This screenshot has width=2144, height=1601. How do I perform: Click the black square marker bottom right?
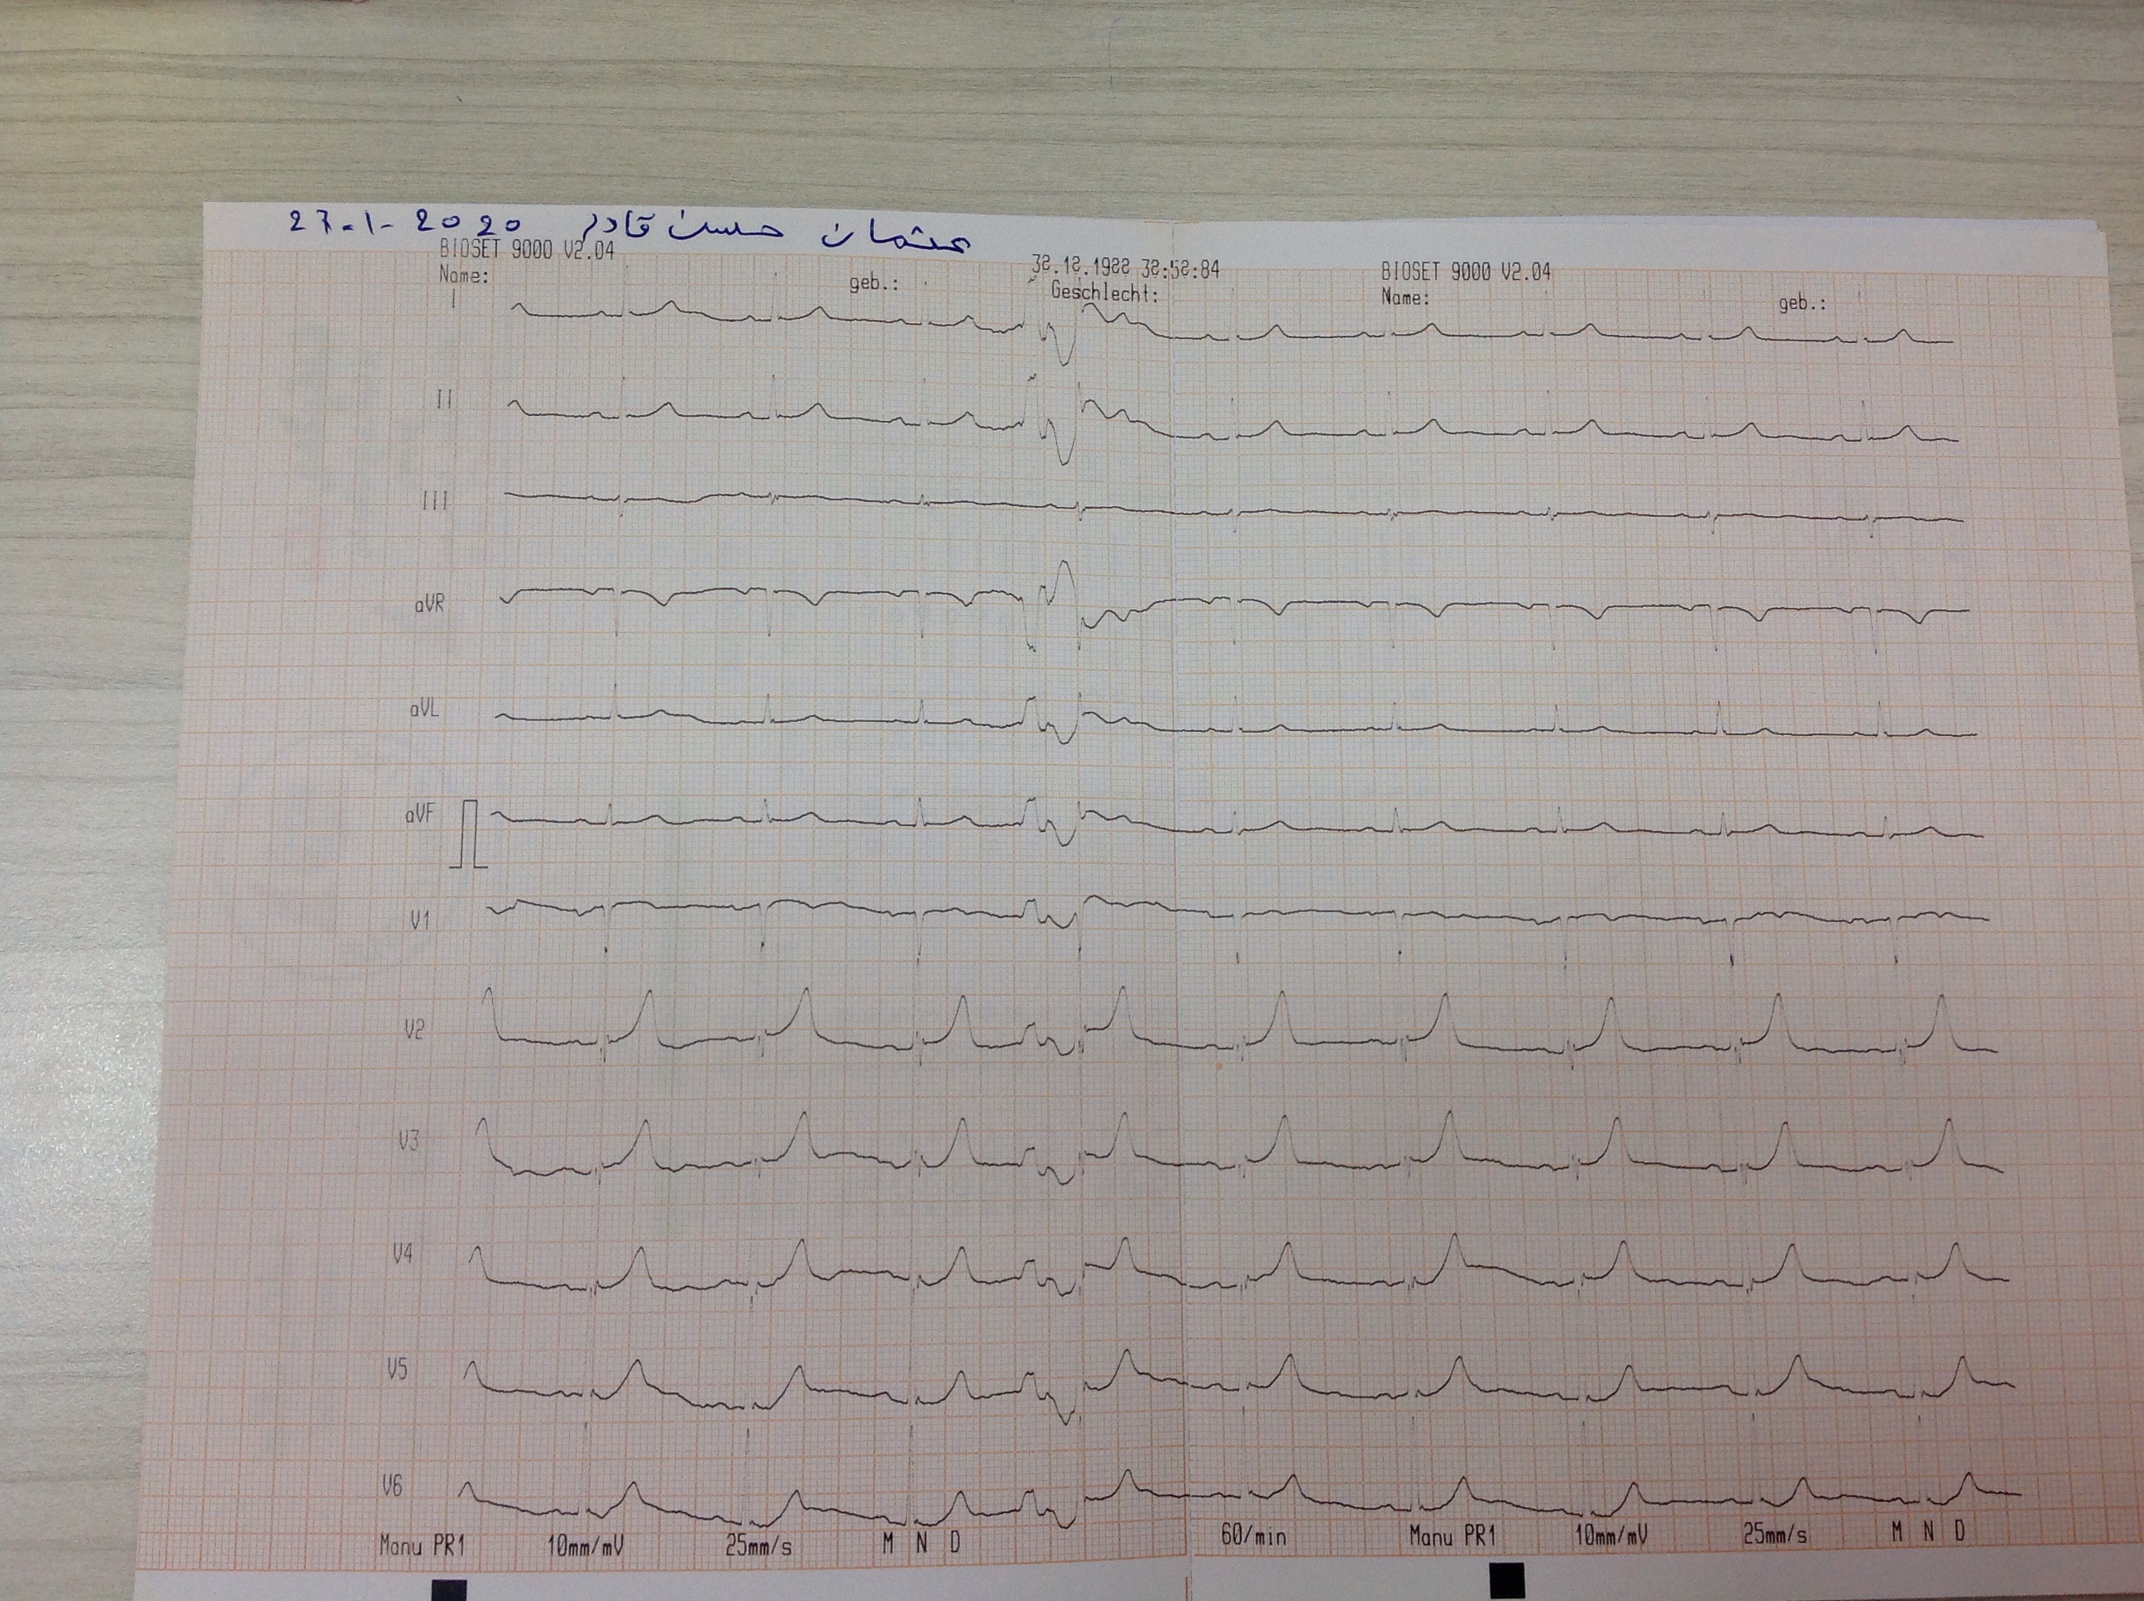1507,1580
